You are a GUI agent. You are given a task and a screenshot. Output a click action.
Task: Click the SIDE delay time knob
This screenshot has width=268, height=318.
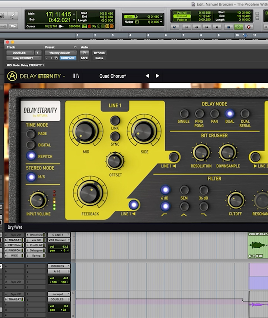pos(144,131)
